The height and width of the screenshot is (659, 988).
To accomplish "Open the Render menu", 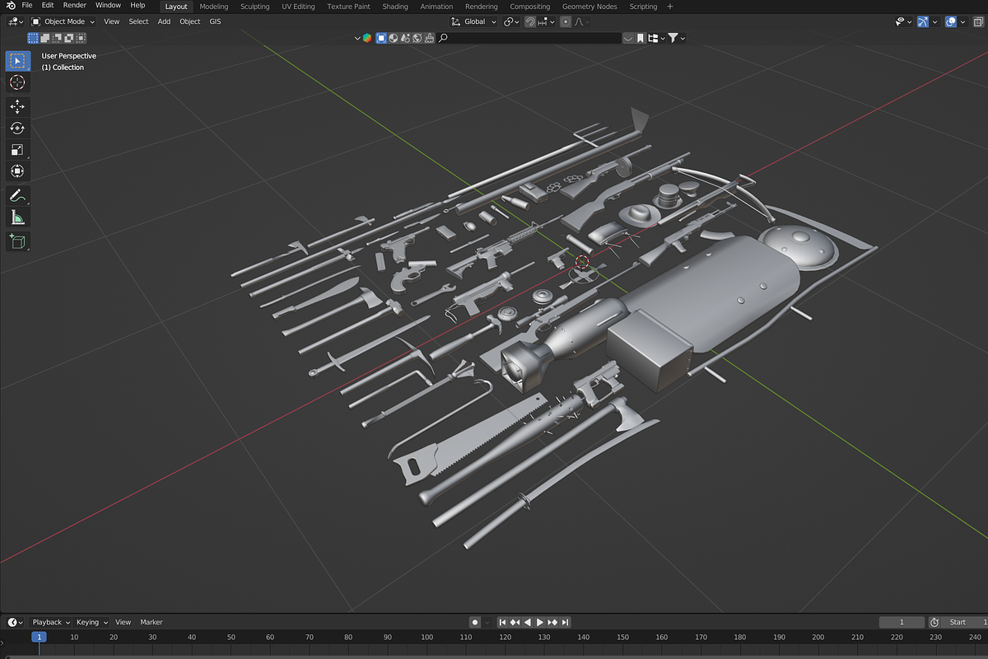I will 75,6.
